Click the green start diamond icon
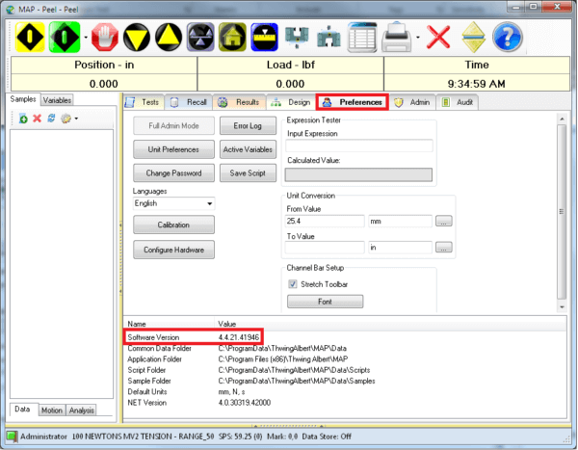This screenshot has width=578, height=450. 65,37
